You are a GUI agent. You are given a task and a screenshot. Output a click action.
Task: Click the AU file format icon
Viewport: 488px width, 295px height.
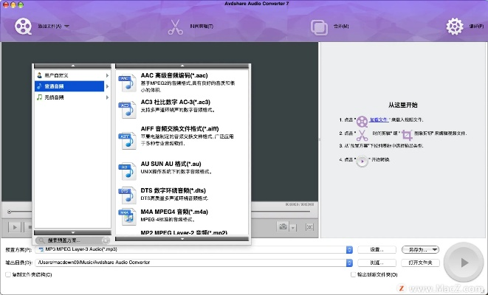coord(127,171)
